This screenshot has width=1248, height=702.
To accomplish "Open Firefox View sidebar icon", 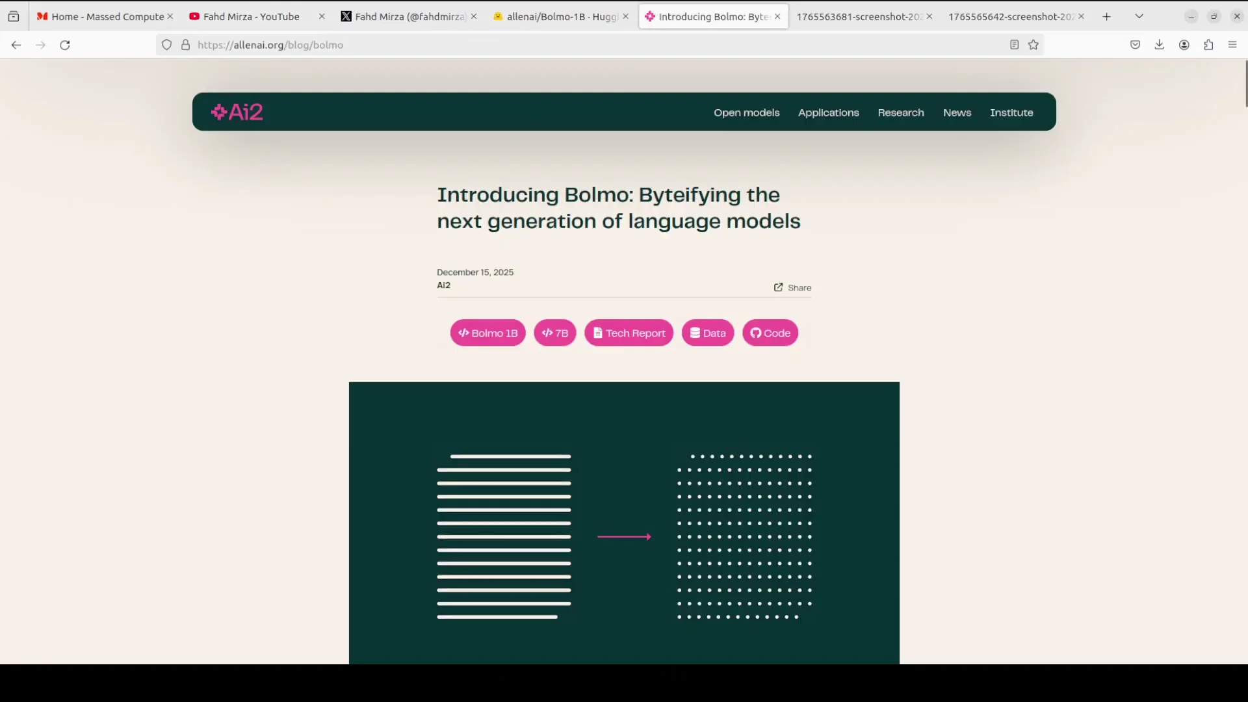I will tap(13, 16).
